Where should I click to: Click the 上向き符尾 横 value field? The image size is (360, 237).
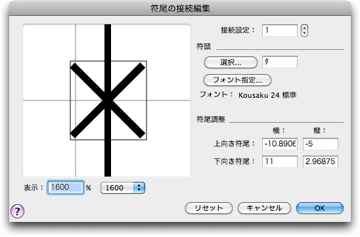click(x=280, y=144)
